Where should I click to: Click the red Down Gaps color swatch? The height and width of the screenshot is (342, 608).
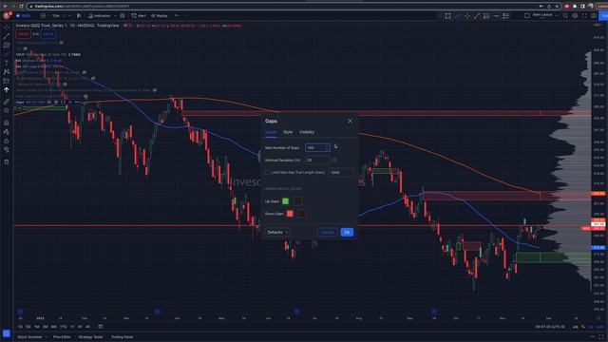click(x=290, y=214)
